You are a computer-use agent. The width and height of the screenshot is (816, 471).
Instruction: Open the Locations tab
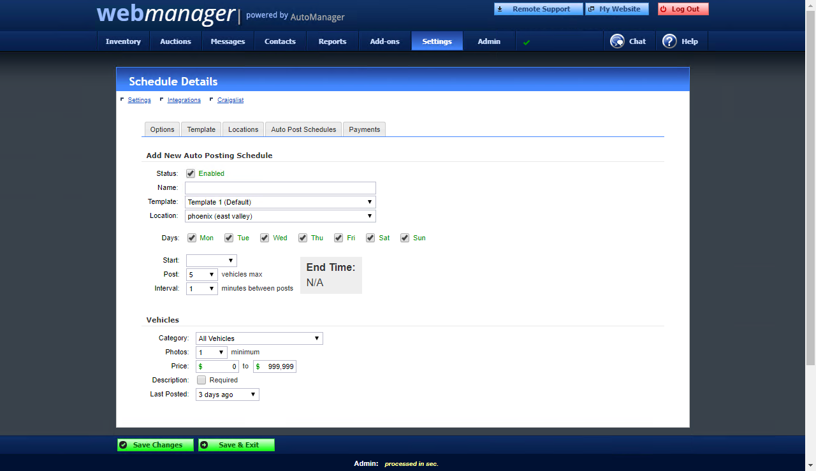243,129
